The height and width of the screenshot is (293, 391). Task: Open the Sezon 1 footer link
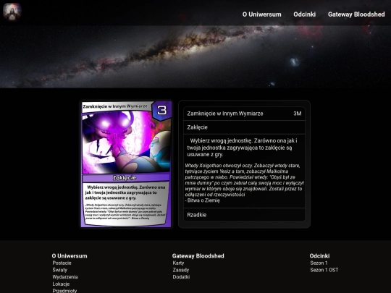(319, 263)
